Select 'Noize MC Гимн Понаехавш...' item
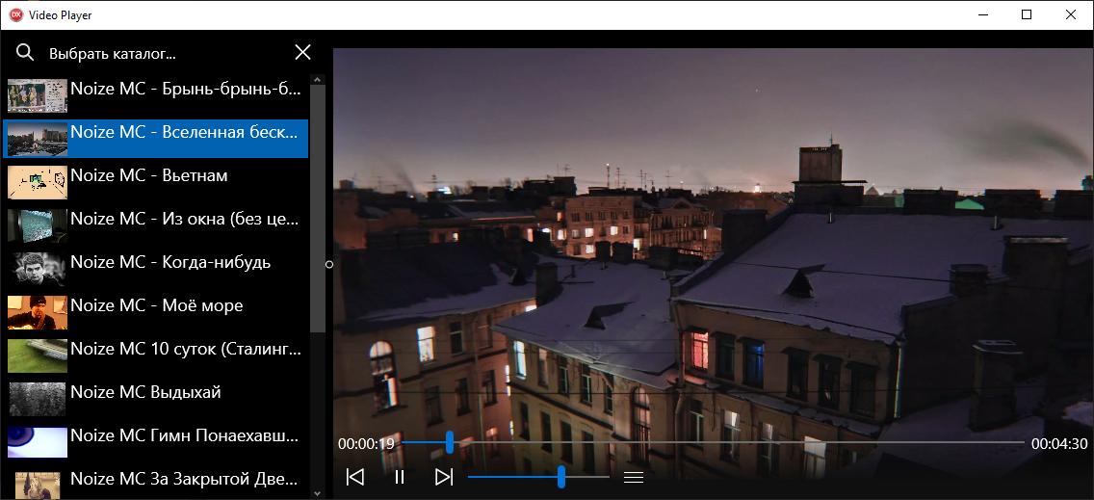The image size is (1094, 500). pyautogui.click(x=156, y=442)
